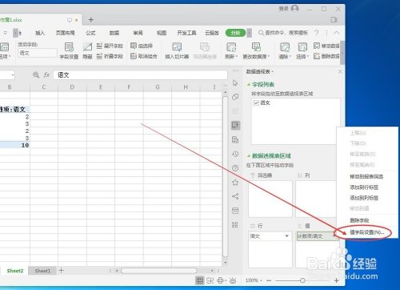The width and height of the screenshot is (400, 290).
Task: Click the 登录 login avatar
Action: pos(294,9)
